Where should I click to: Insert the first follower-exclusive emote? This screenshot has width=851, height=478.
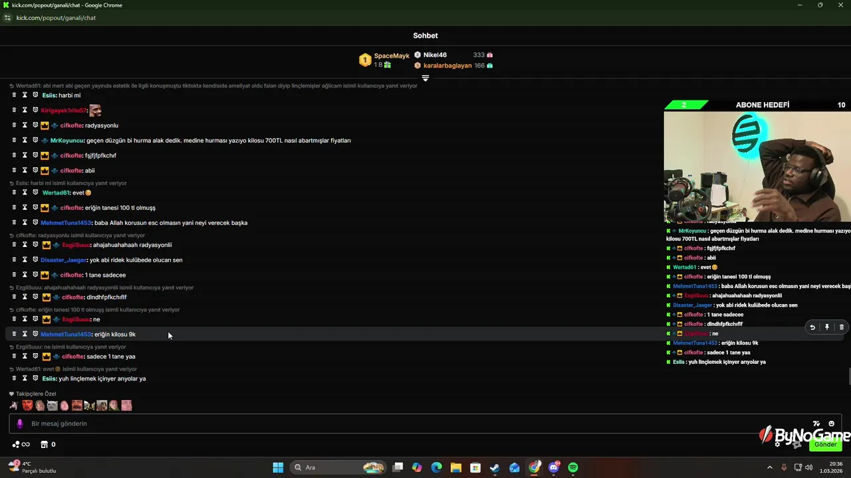14,406
